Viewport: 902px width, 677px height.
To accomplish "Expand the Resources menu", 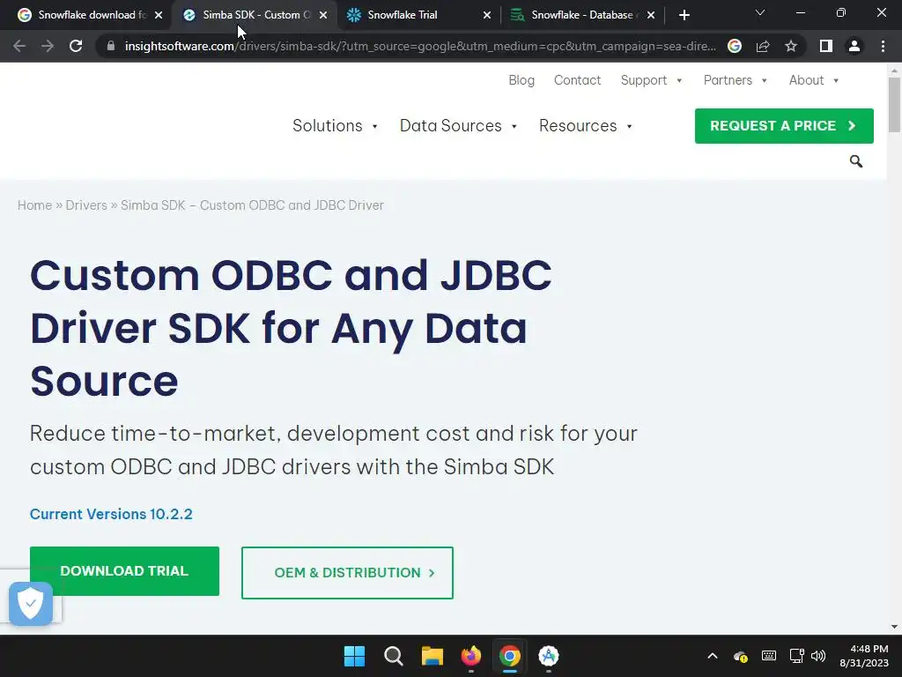I will click(586, 125).
